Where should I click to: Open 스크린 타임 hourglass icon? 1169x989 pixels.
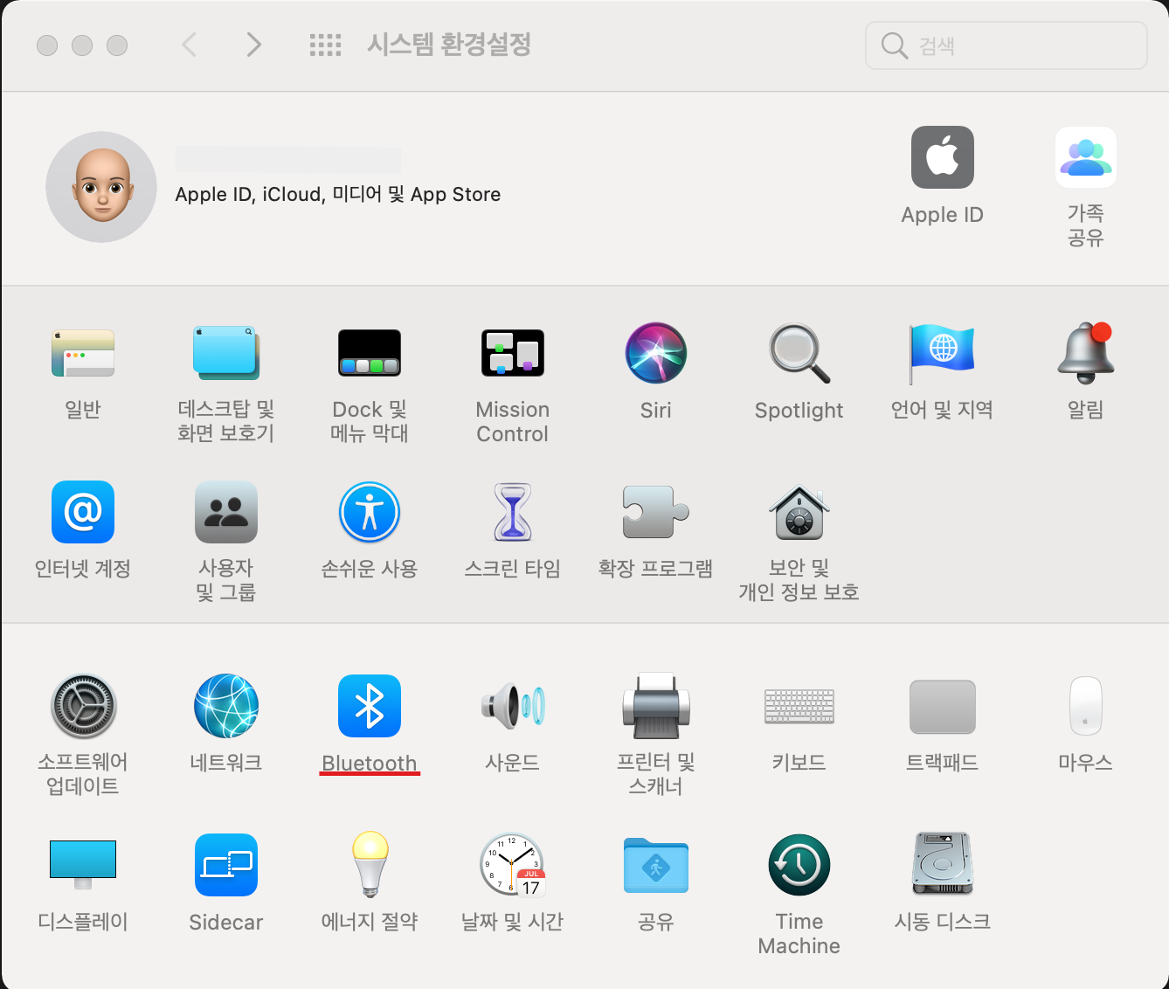pyautogui.click(x=513, y=512)
